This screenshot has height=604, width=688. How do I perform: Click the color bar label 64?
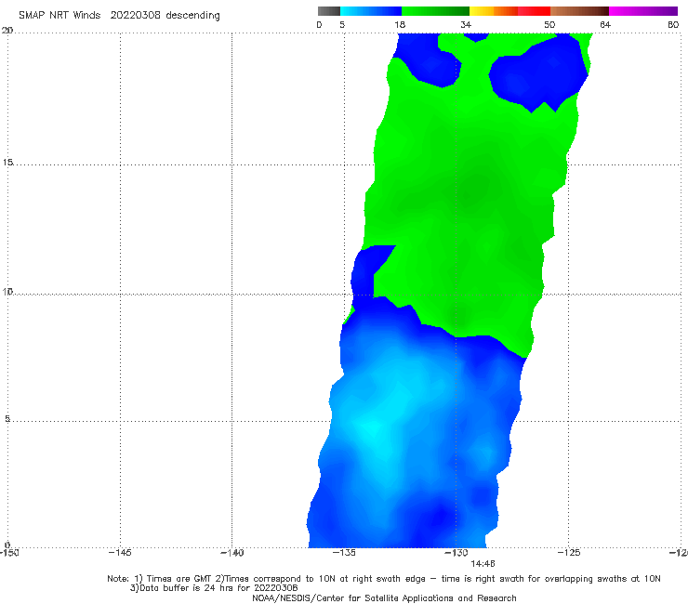[605, 24]
